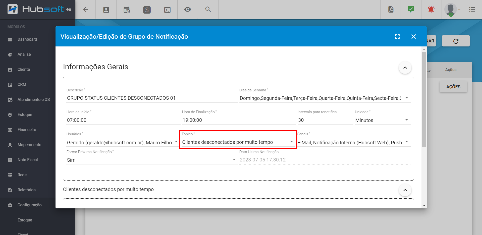Click the Hubsoft logo icon

tap(13, 10)
